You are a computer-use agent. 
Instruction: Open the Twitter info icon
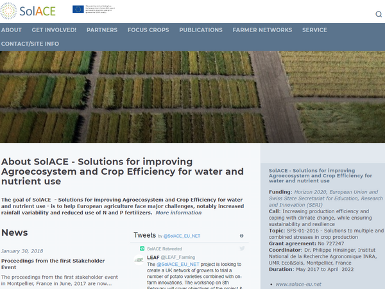click(242, 236)
